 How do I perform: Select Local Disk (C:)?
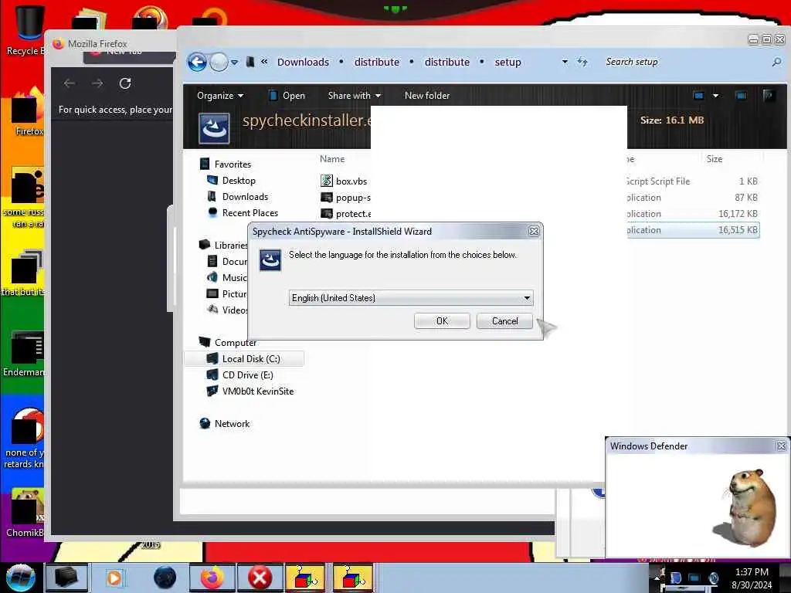[244, 358]
